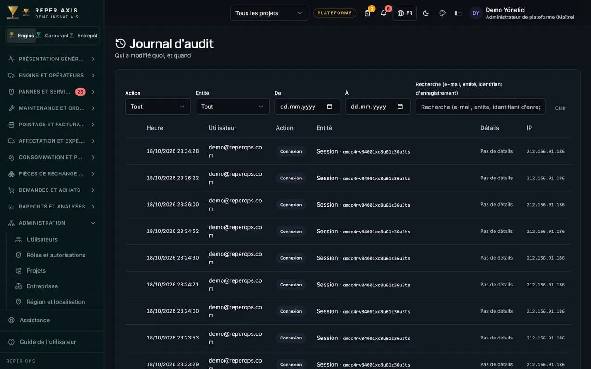The image size is (591, 369).
Task: Collapse the Administration section chevron
Action: 93,223
